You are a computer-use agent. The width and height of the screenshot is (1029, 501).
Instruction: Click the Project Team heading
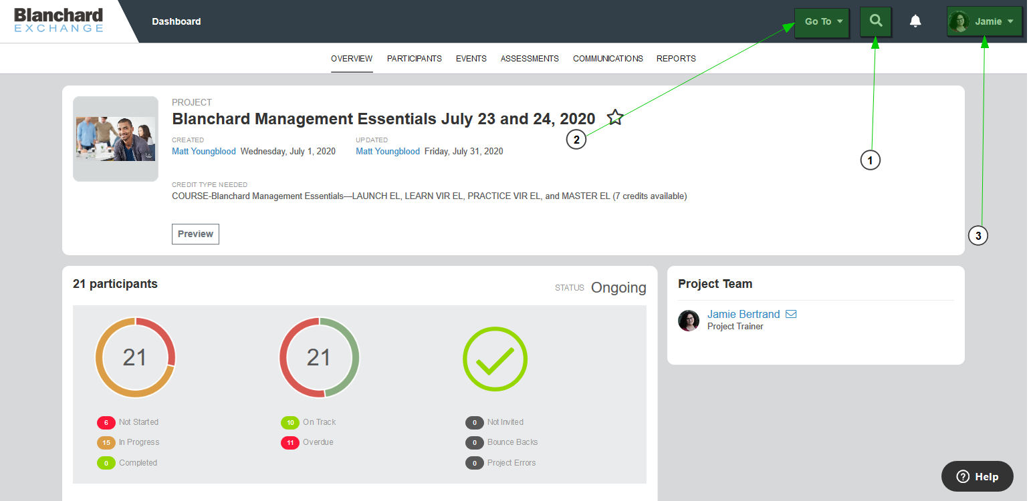click(x=715, y=284)
